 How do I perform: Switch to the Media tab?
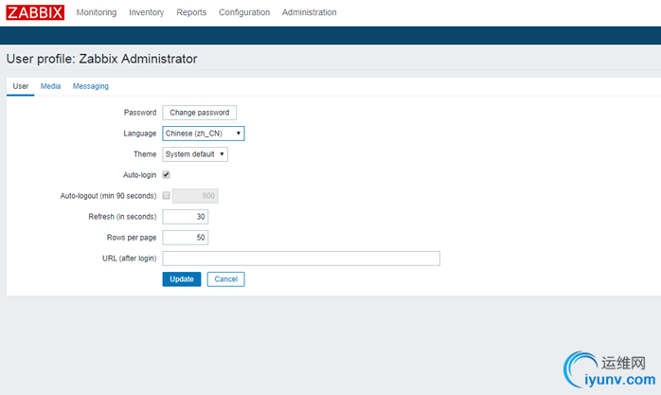(50, 86)
